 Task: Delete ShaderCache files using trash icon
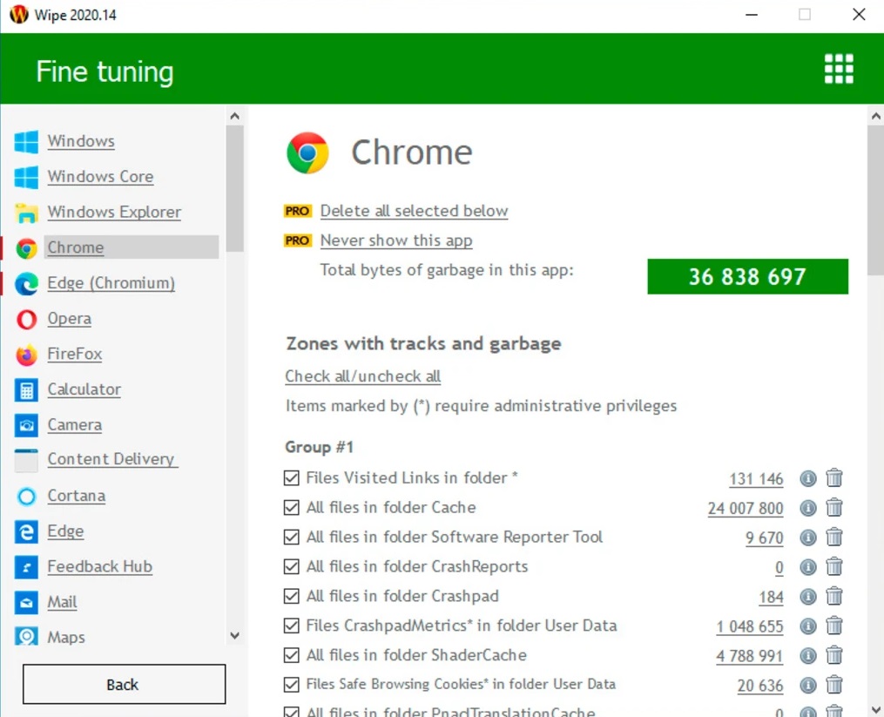tap(834, 656)
